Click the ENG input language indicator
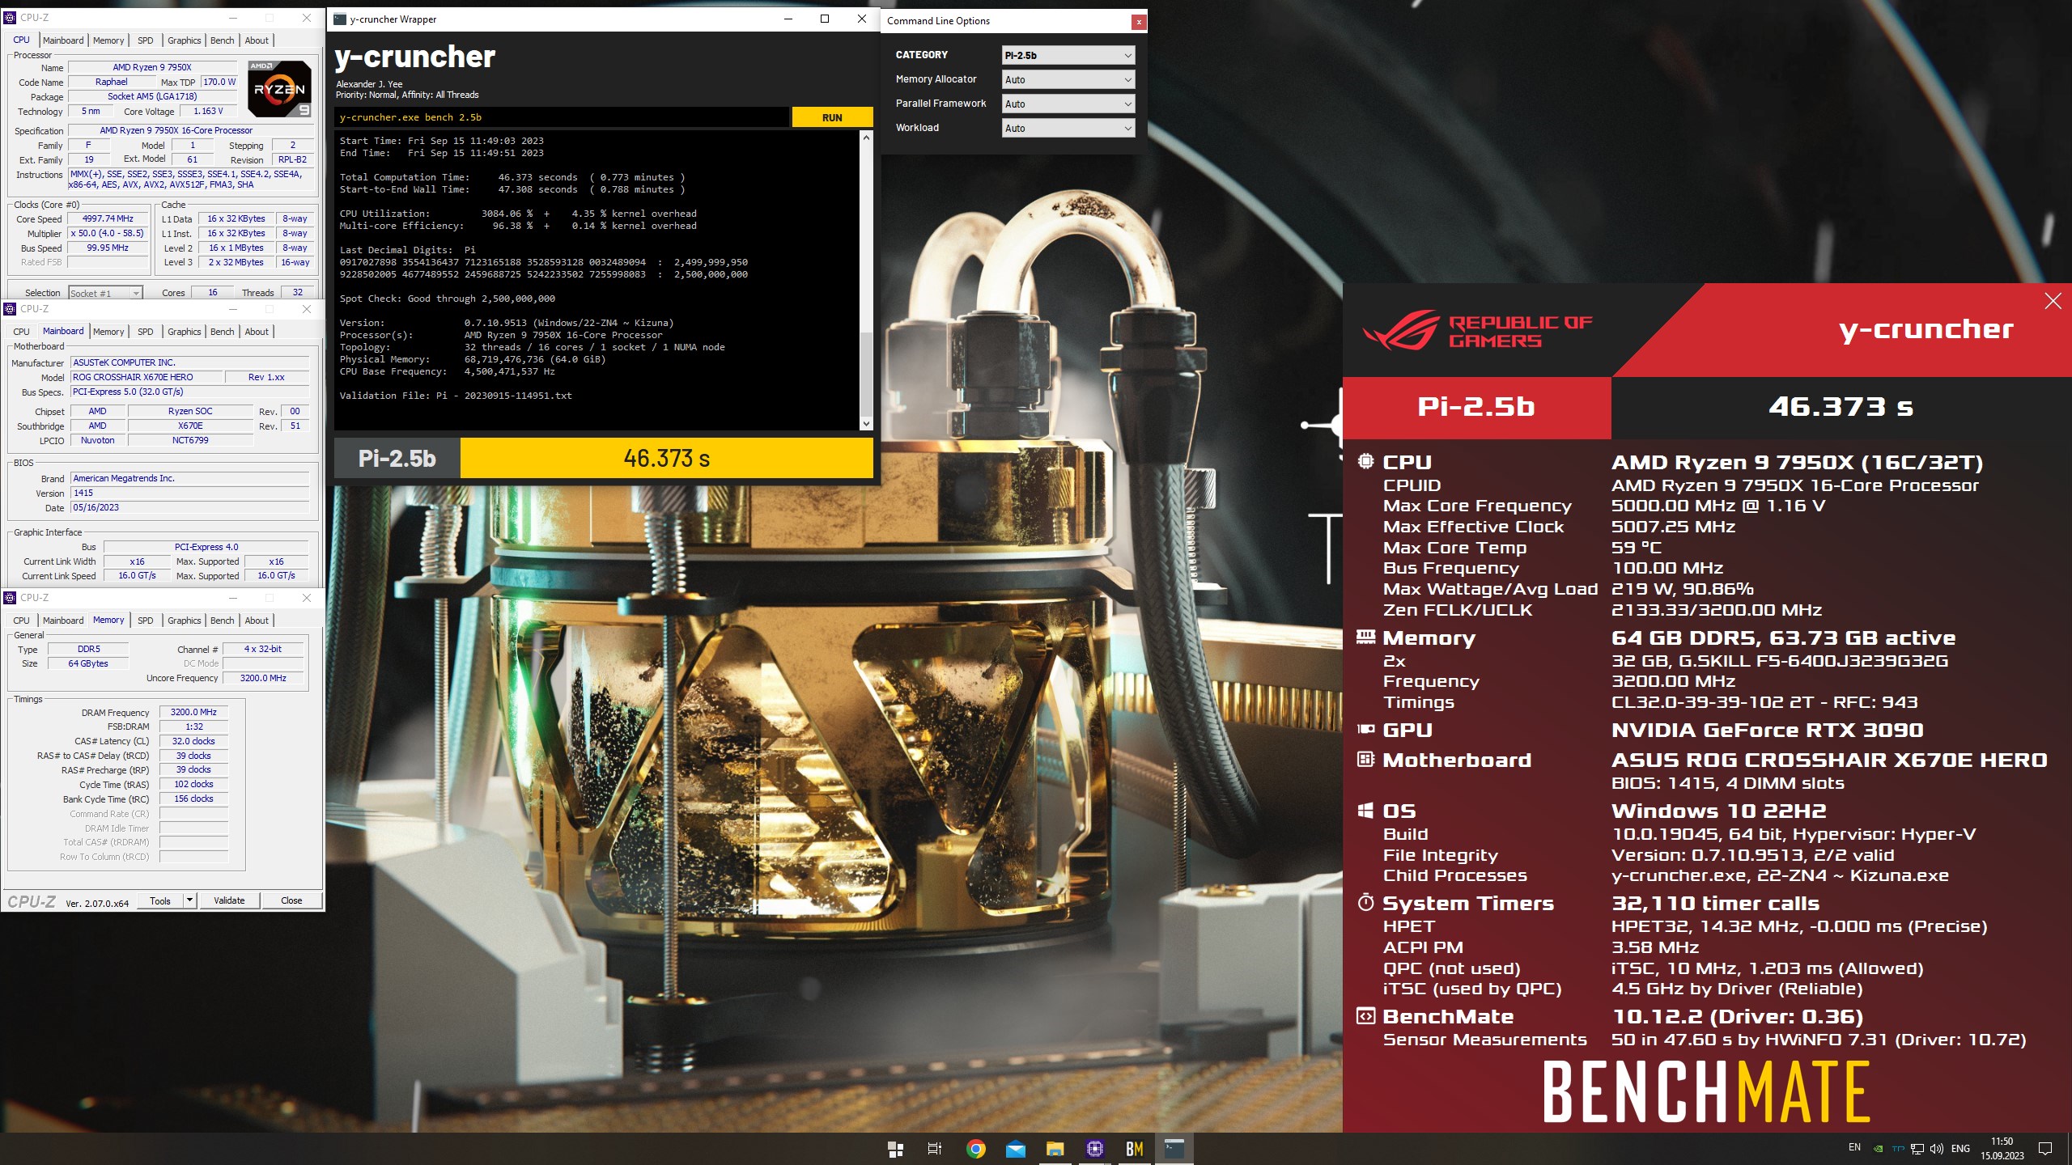Image resolution: width=2072 pixels, height=1165 pixels. point(1960,1149)
